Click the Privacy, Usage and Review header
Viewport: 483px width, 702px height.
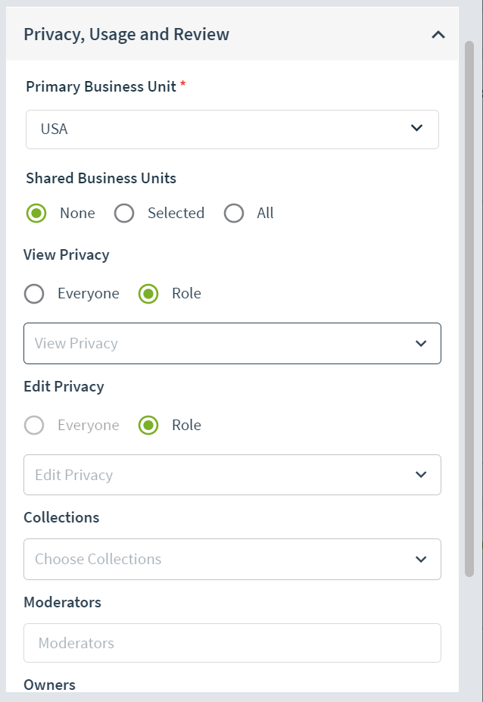point(232,34)
